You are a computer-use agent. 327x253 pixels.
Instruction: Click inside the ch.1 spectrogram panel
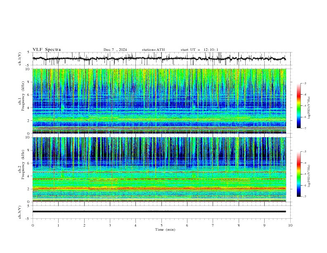coord(159,101)
